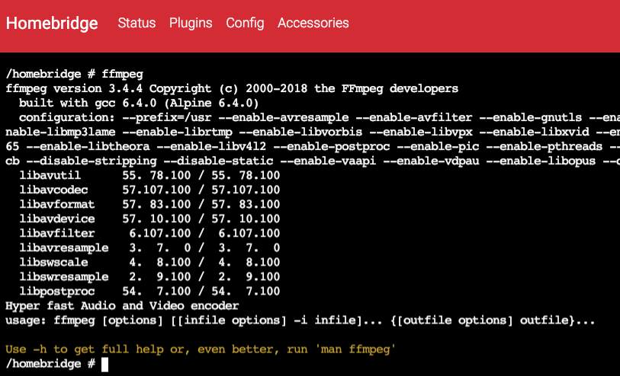
Task: Select the libpostproc version row
Action: 150,292
